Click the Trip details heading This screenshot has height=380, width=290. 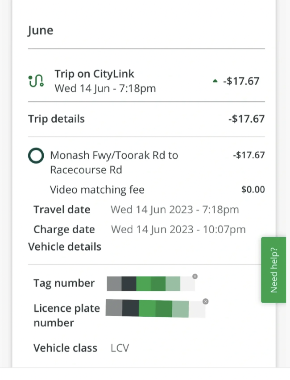[x=57, y=119]
